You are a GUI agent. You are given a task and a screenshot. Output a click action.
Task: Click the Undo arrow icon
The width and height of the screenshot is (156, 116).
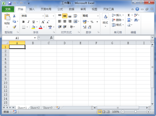point(15,3)
